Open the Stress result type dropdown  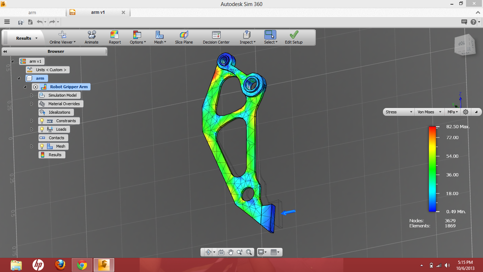[399, 112]
